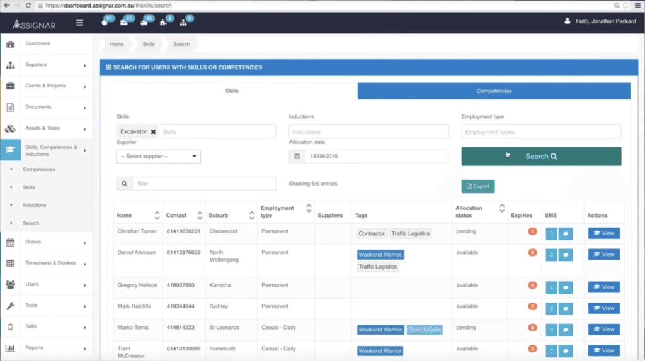Export the search results
This screenshot has width=645, height=361.
[x=477, y=186]
